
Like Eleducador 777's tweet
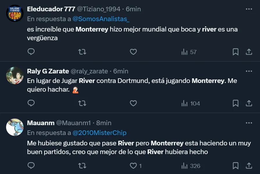click(x=133, y=52)
